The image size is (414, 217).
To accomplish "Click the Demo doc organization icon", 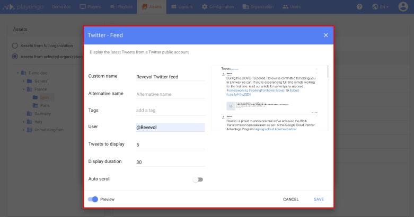I will (23, 73).
